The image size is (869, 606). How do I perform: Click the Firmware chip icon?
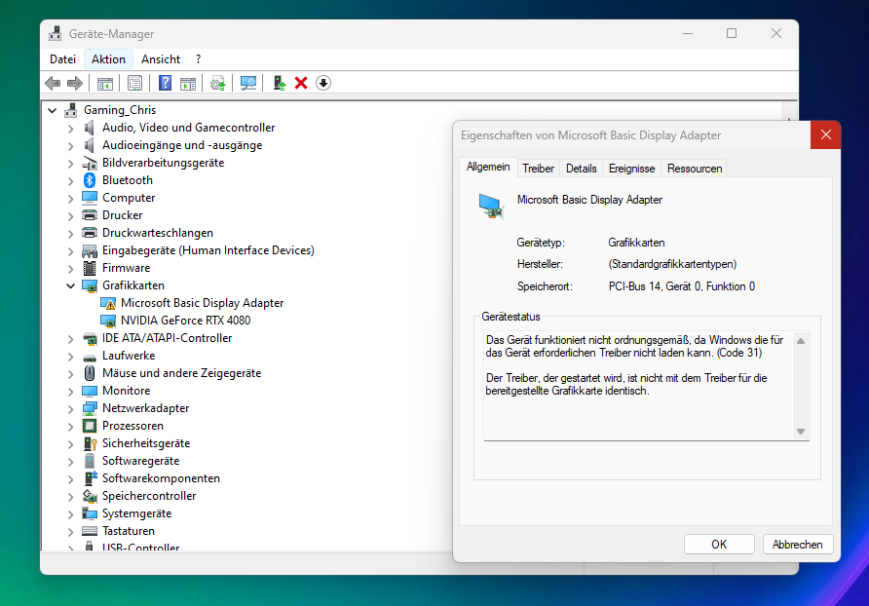pyautogui.click(x=90, y=268)
